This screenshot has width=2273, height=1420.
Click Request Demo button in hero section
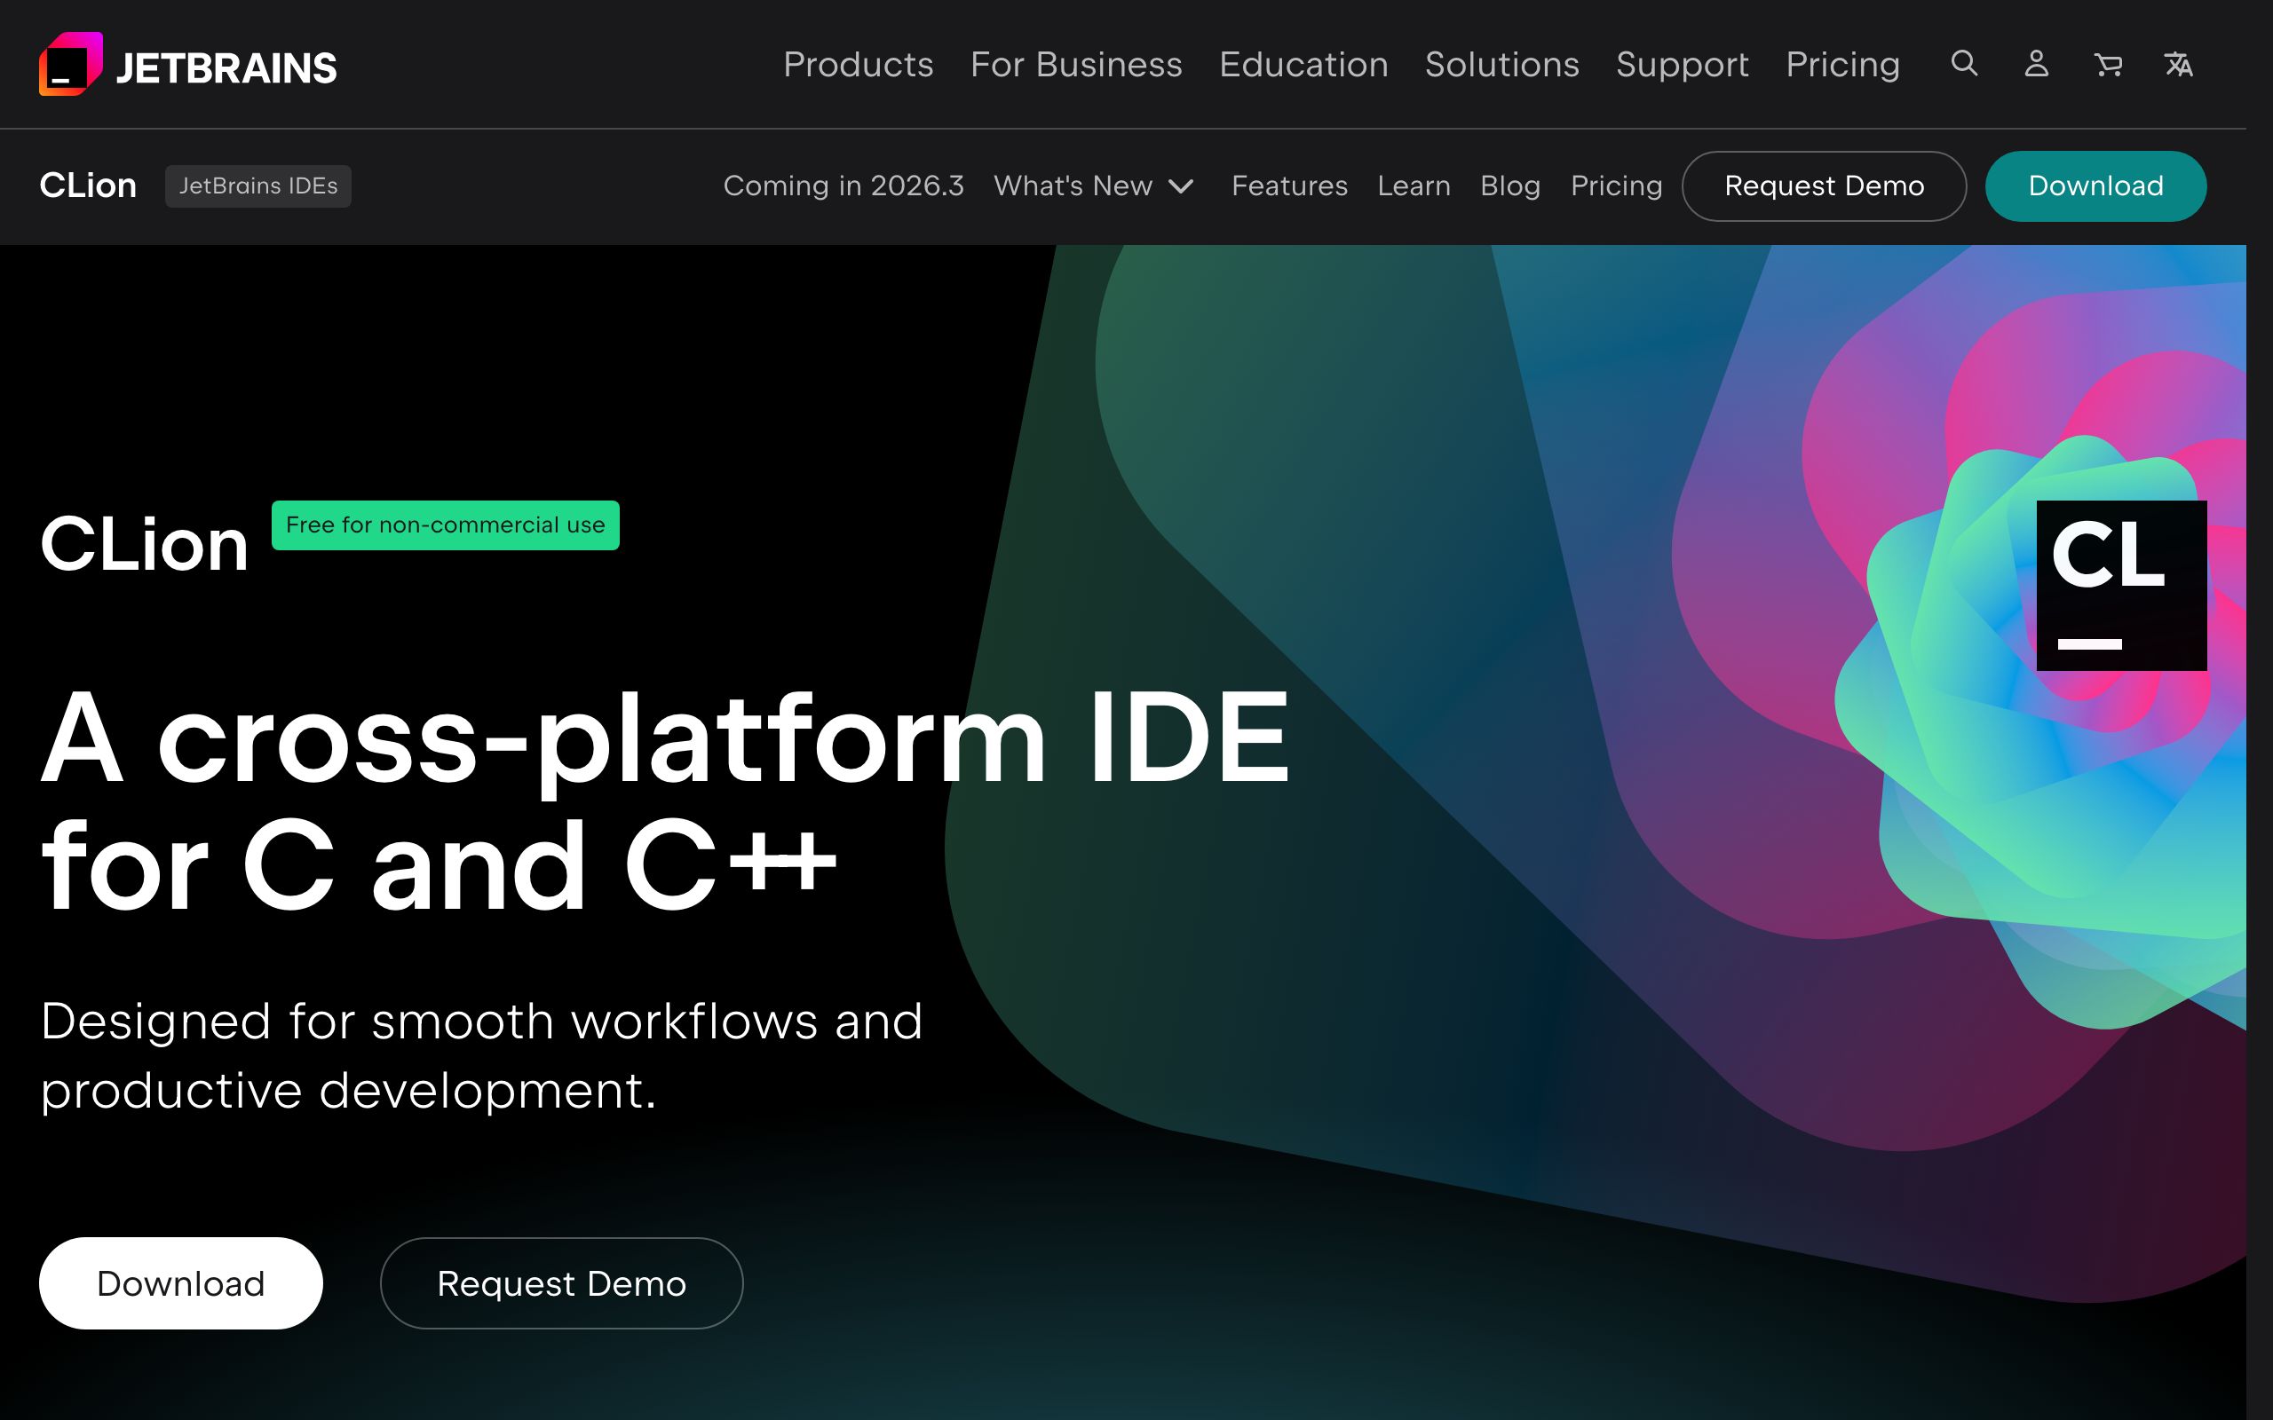[x=562, y=1283]
